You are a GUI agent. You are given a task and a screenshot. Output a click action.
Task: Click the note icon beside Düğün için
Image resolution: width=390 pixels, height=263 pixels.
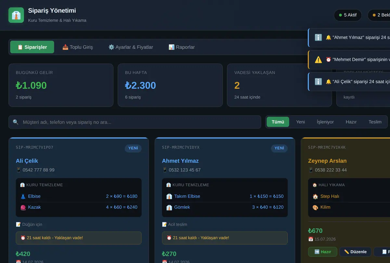(18, 224)
